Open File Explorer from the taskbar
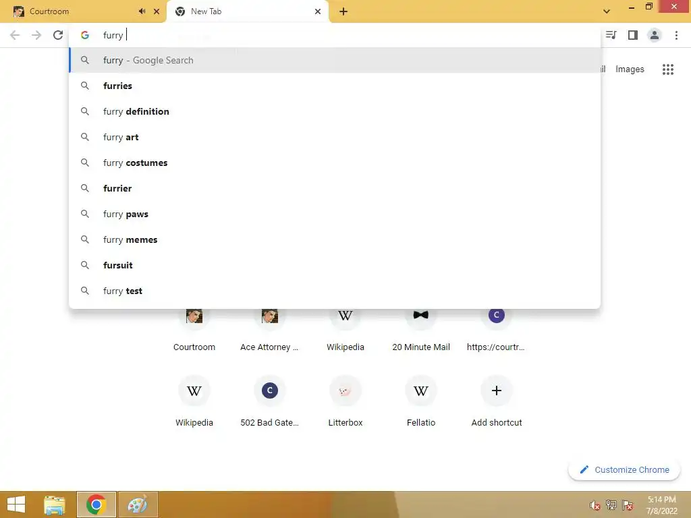The height and width of the screenshot is (518, 691). [x=55, y=505]
